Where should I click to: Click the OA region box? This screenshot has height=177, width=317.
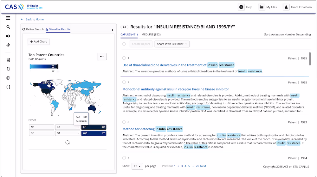pos(68,133)
